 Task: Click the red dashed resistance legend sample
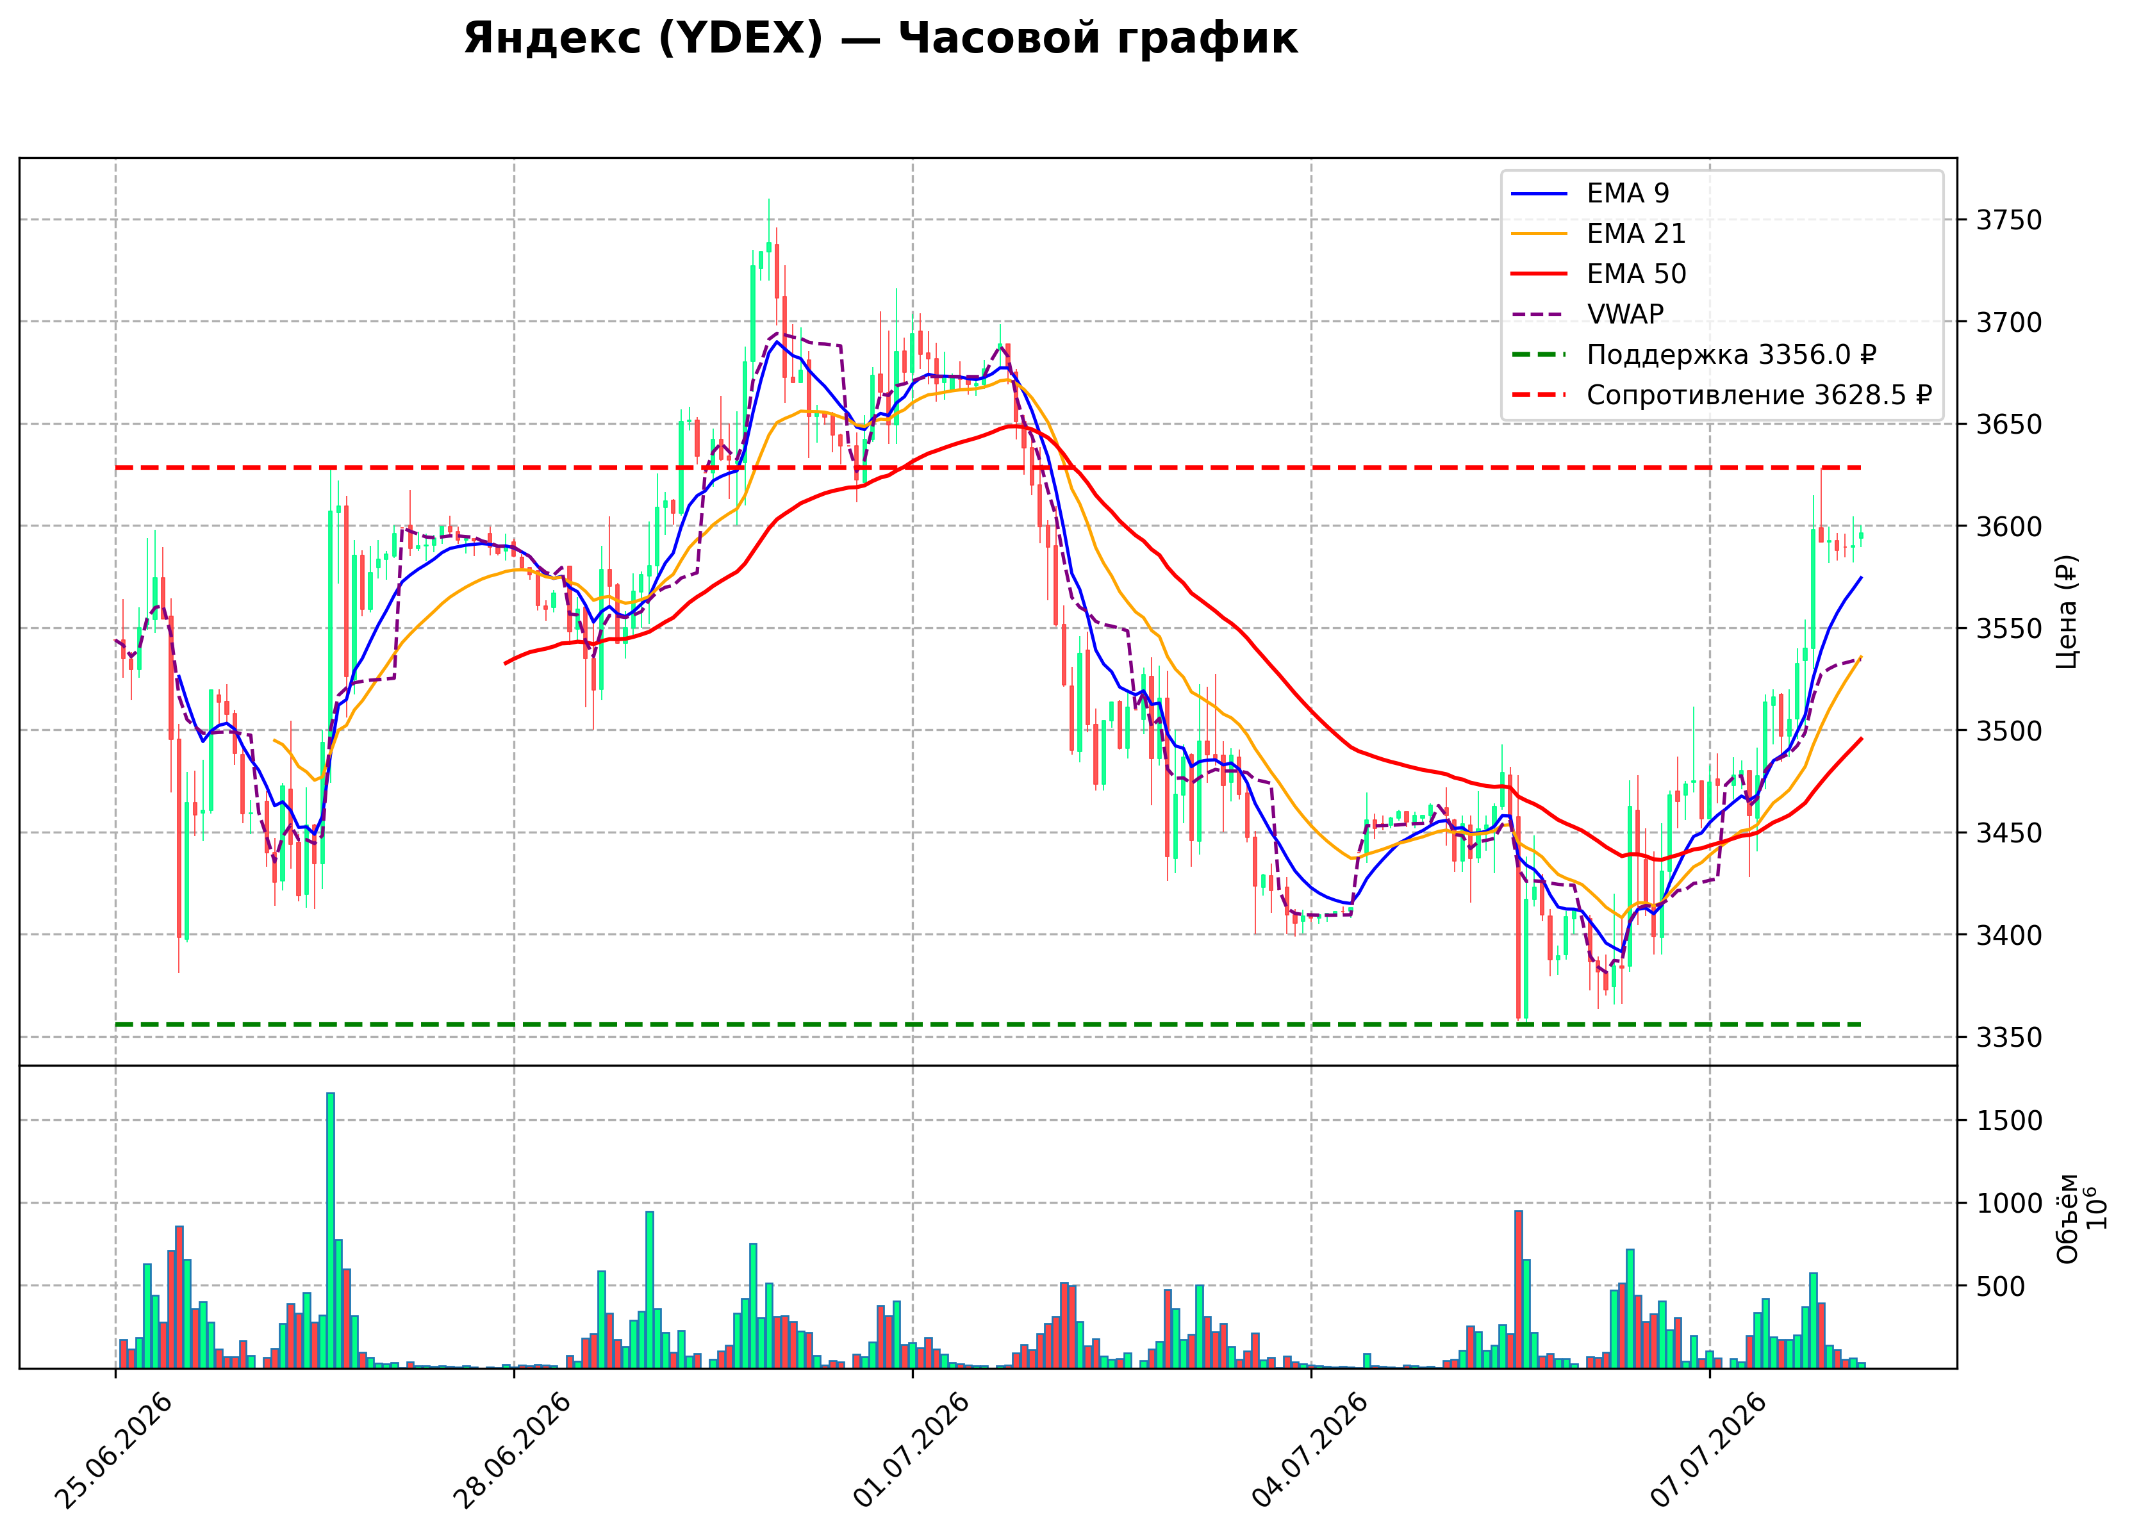pyautogui.click(x=1539, y=395)
